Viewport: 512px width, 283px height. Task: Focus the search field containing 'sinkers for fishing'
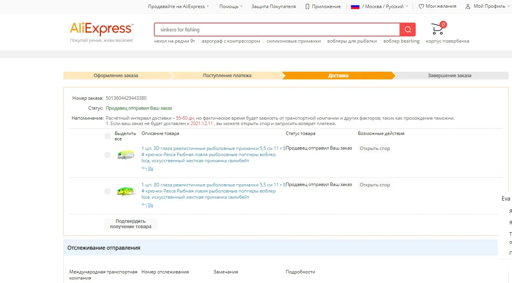click(x=277, y=30)
